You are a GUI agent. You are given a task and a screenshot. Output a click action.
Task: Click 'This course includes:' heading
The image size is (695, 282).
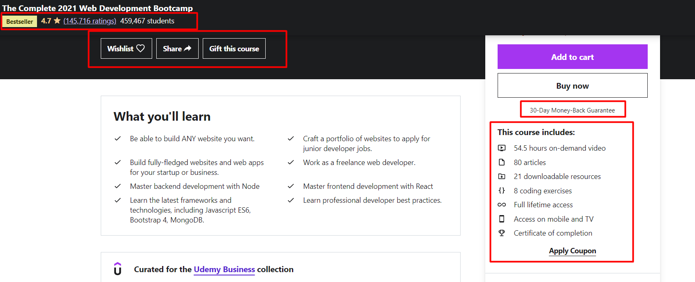point(536,132)
